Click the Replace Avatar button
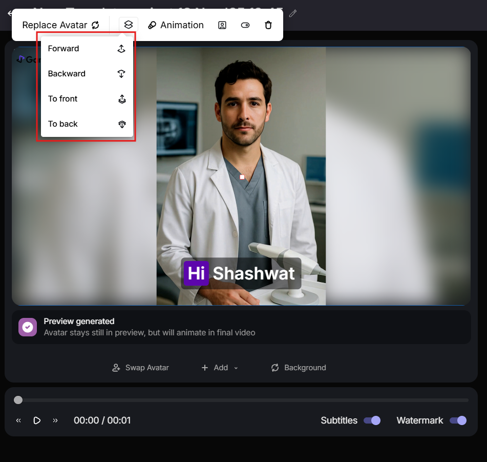This screenshot has width=487, height=462. point(60,25)
